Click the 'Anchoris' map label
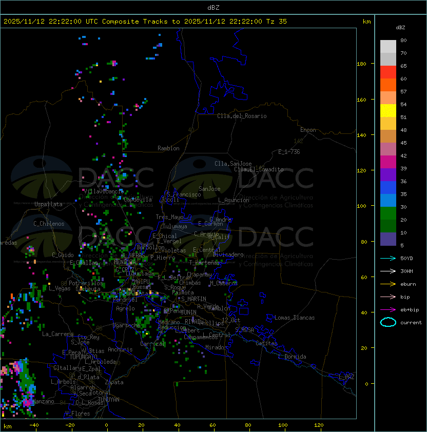Screen dimensions: 427x432 click(120, 349)
